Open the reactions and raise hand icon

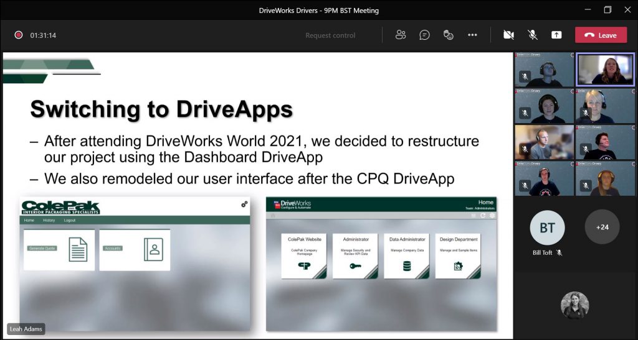pyautogui.click(x=449, y=35)
